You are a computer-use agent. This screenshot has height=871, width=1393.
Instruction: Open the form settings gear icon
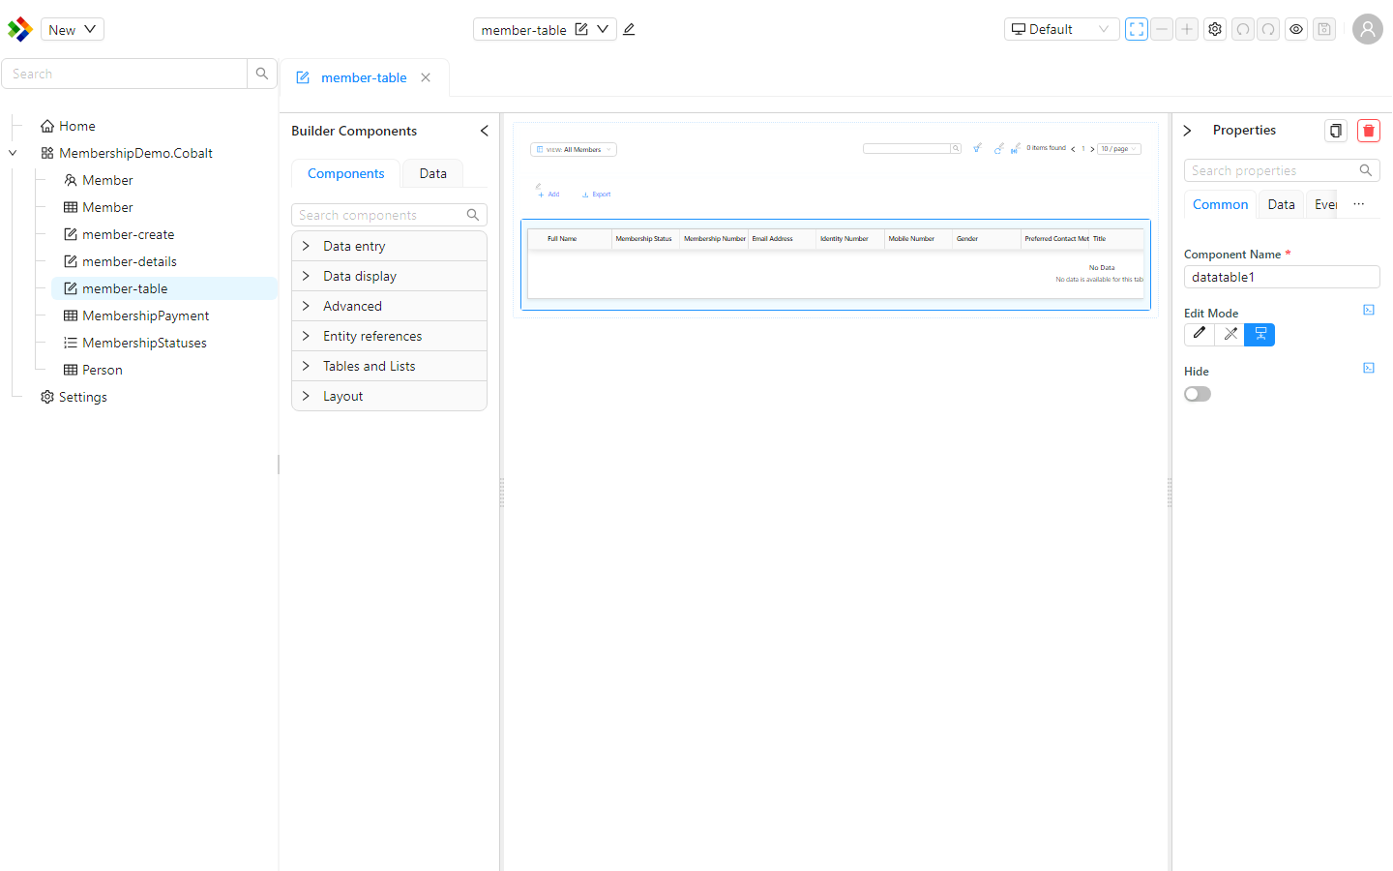pyautogui.click(x=1215, y=29)
